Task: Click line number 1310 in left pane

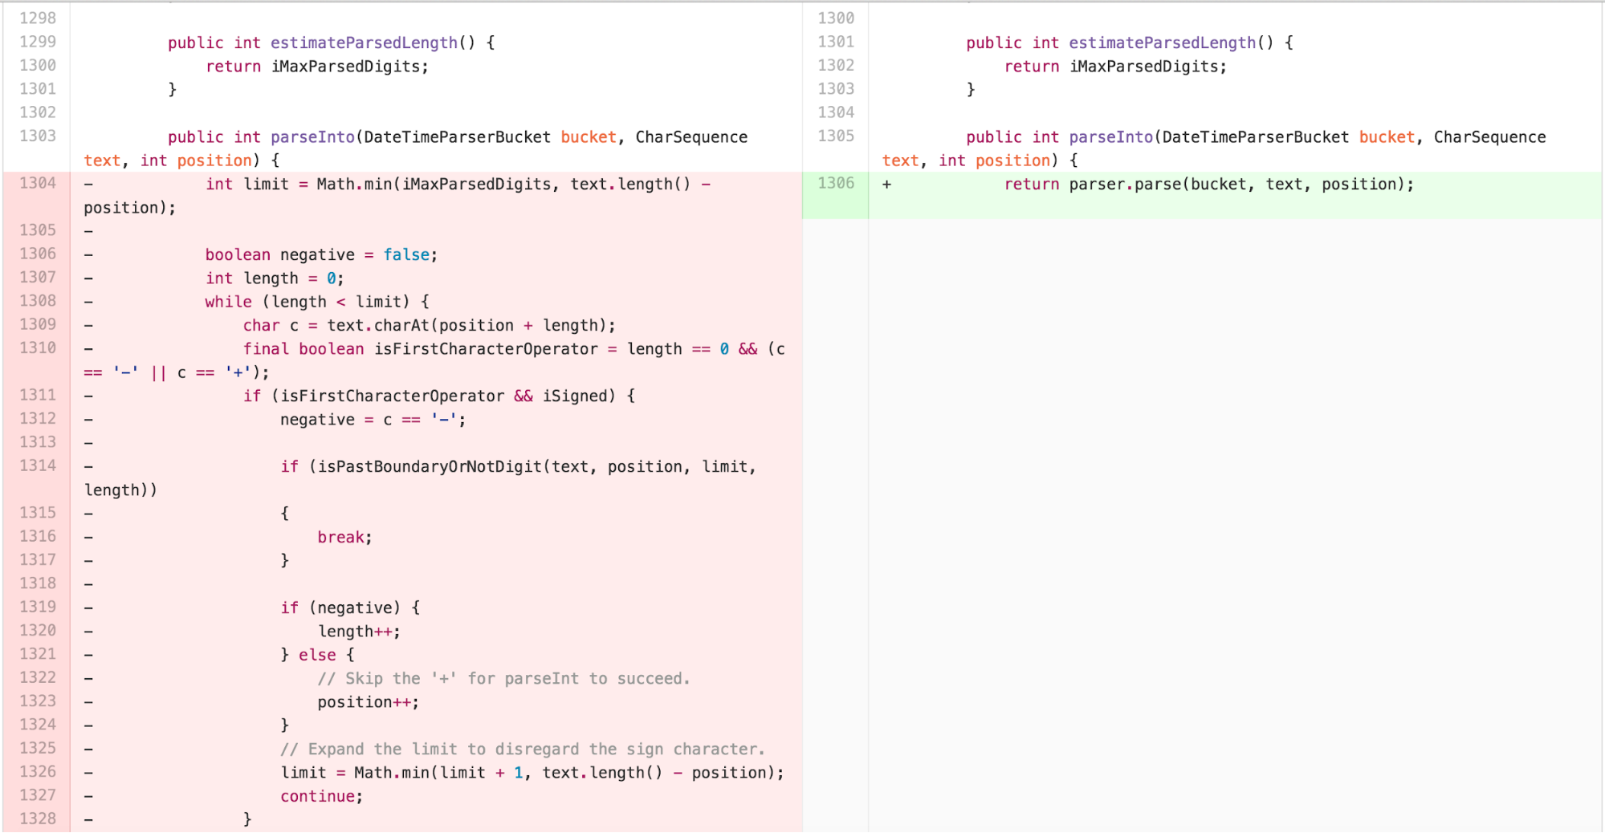Action: (38, 347)
